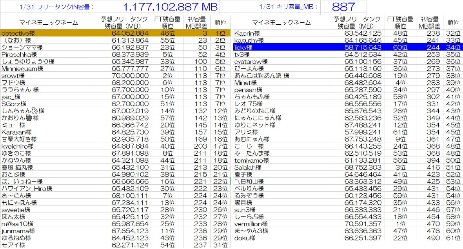This screenshot has height=249, width=463.
Task: Select the '夏子様' cell
Action: click(x=281, y=174)
